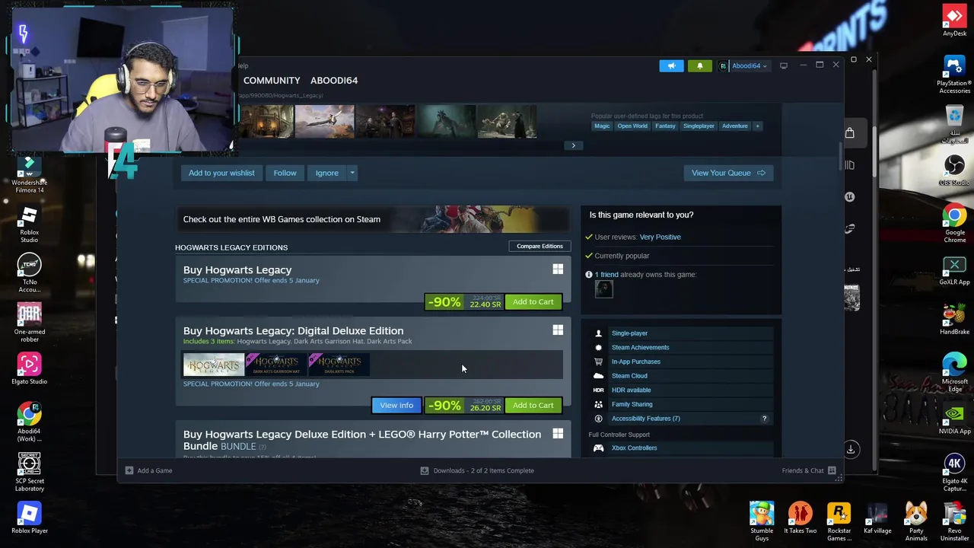The image size is (974, 548).
Task: Open the shopping bag icon in the Epic launcher sidebar
Action: click(850, 133)
